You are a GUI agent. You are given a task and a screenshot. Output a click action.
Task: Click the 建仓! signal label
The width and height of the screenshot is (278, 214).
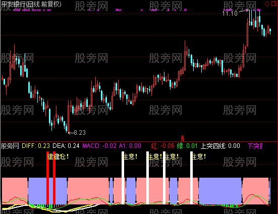(x=58, y=157)
